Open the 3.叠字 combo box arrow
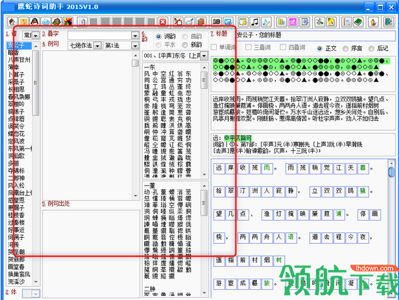 135,35
